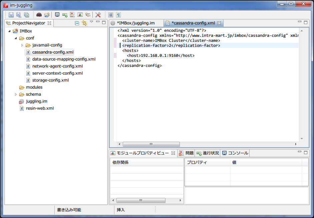
Task: Expand the schema folder
Action: coord(16,94)
